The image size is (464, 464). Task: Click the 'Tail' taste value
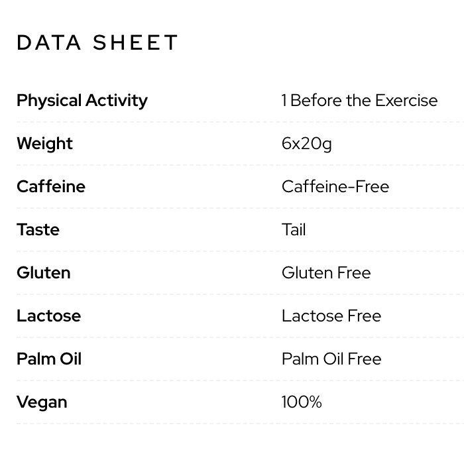click(294, 230)
